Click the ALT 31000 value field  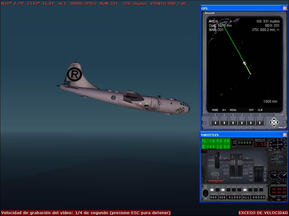click(x=235, y=197)
